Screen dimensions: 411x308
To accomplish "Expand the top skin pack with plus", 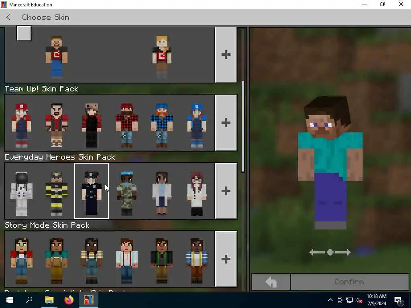I will pyautogui.click(x=226, y=55).
